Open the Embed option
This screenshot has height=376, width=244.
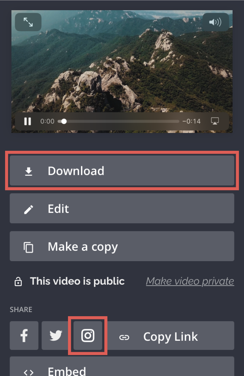coord(122,366)
